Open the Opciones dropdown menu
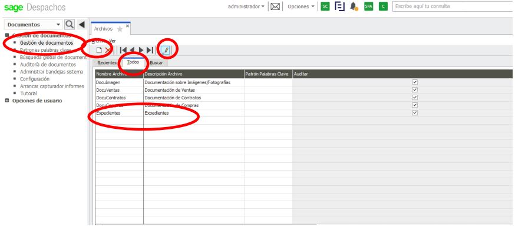This screenshot has width=515, height=227. tap(301, 6)
